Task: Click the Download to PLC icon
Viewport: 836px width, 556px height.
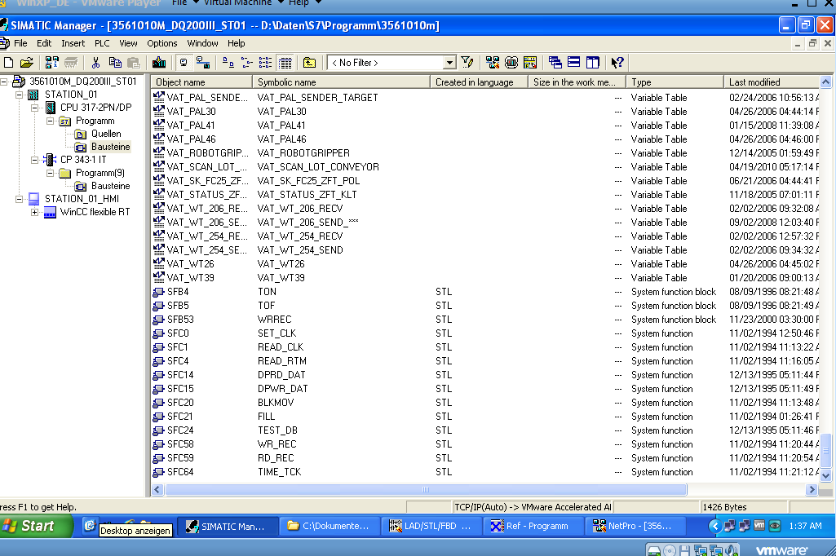Action: pyautogui.click(x=159, y=63)
